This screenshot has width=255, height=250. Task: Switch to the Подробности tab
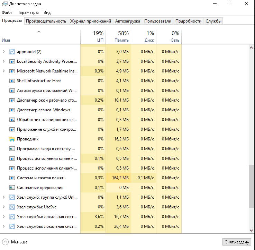click(188, 21)
